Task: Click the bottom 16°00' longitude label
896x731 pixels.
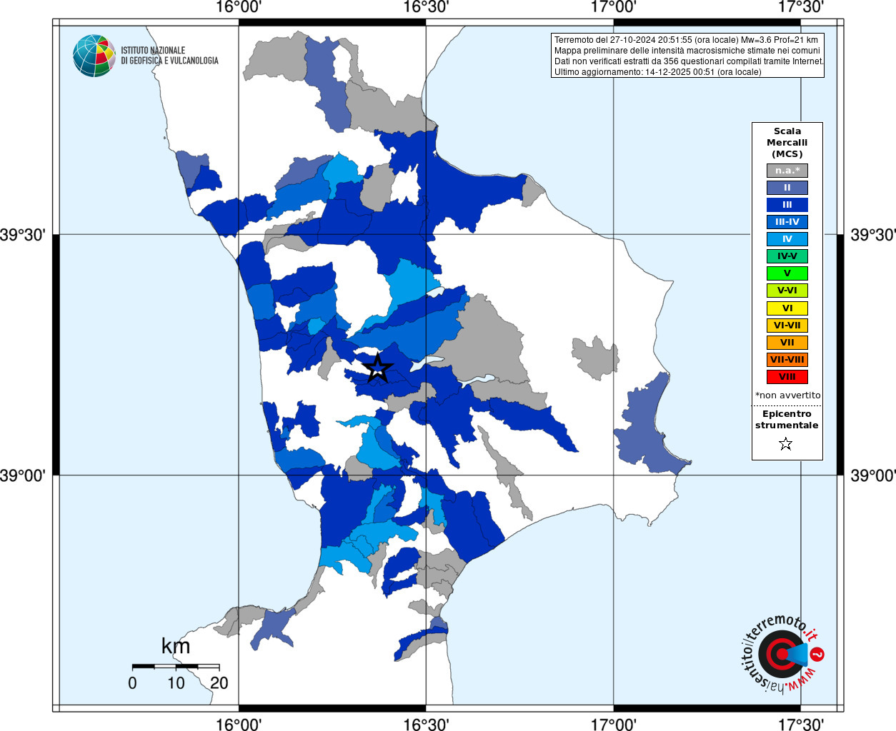Action: (239, 724)
